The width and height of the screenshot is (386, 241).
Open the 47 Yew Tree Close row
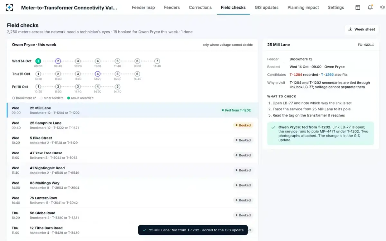[x=132, y=155]
